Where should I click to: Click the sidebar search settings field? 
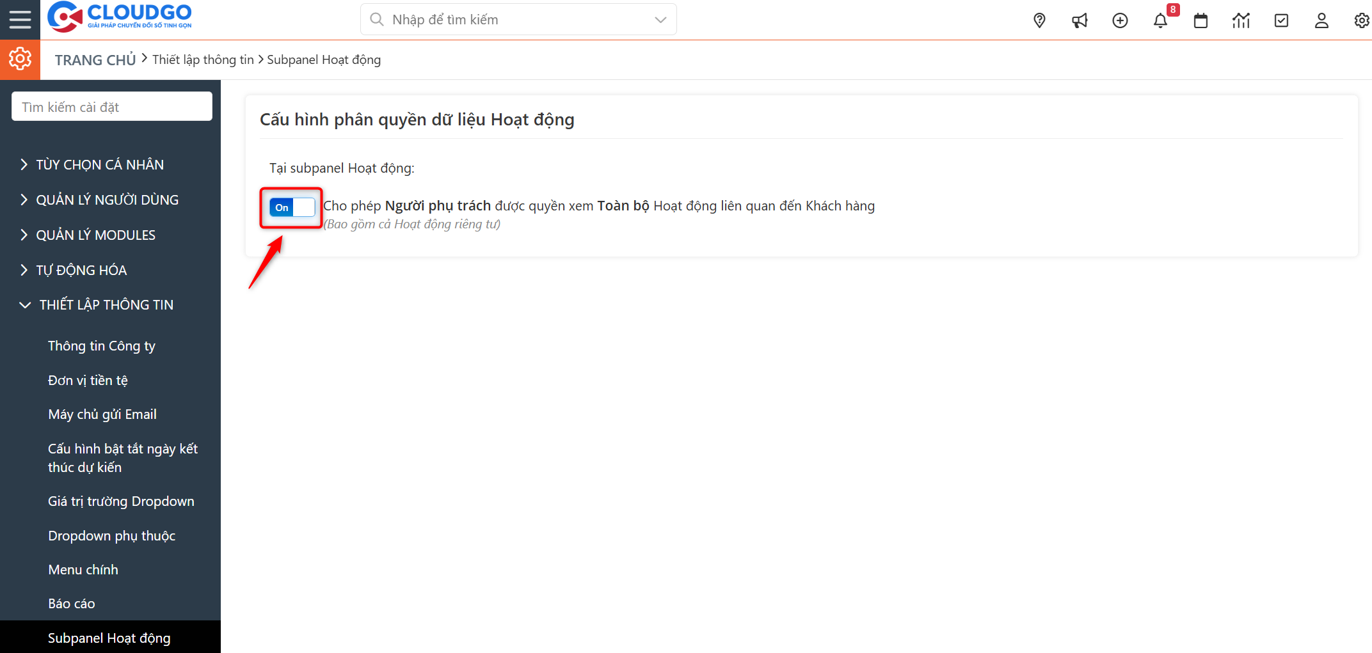(111, 106)
